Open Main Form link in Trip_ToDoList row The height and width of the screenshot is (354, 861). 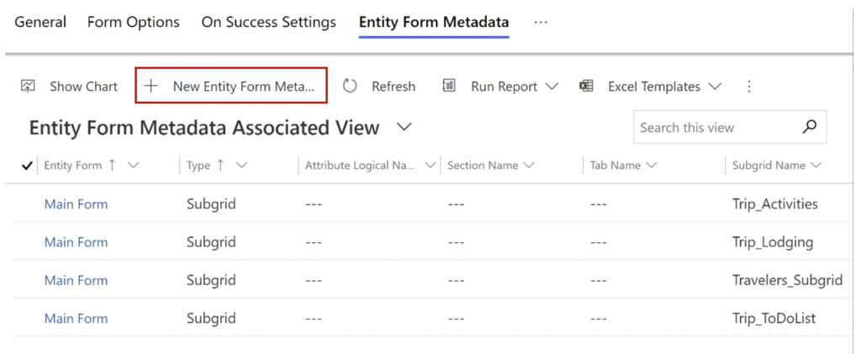76,319
